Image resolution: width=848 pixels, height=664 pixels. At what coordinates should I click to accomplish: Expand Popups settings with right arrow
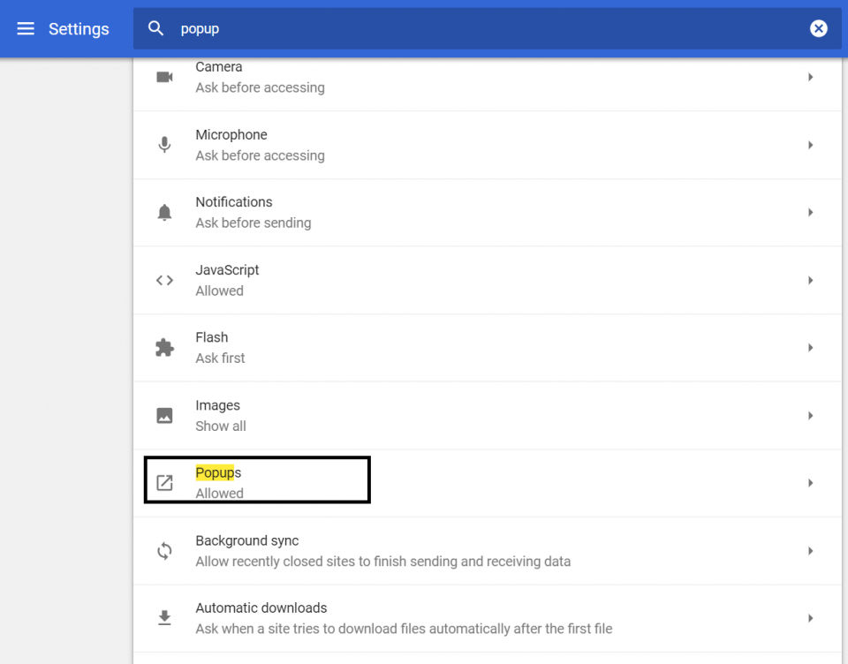tap(810, 483)
